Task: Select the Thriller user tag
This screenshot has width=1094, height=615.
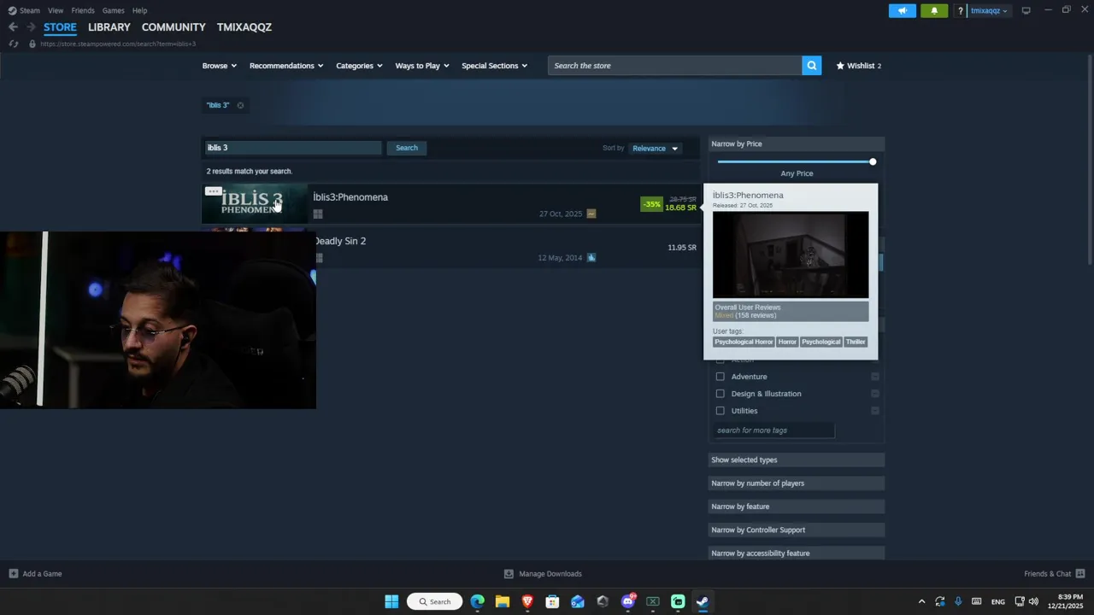Action: tap(856, 342)
